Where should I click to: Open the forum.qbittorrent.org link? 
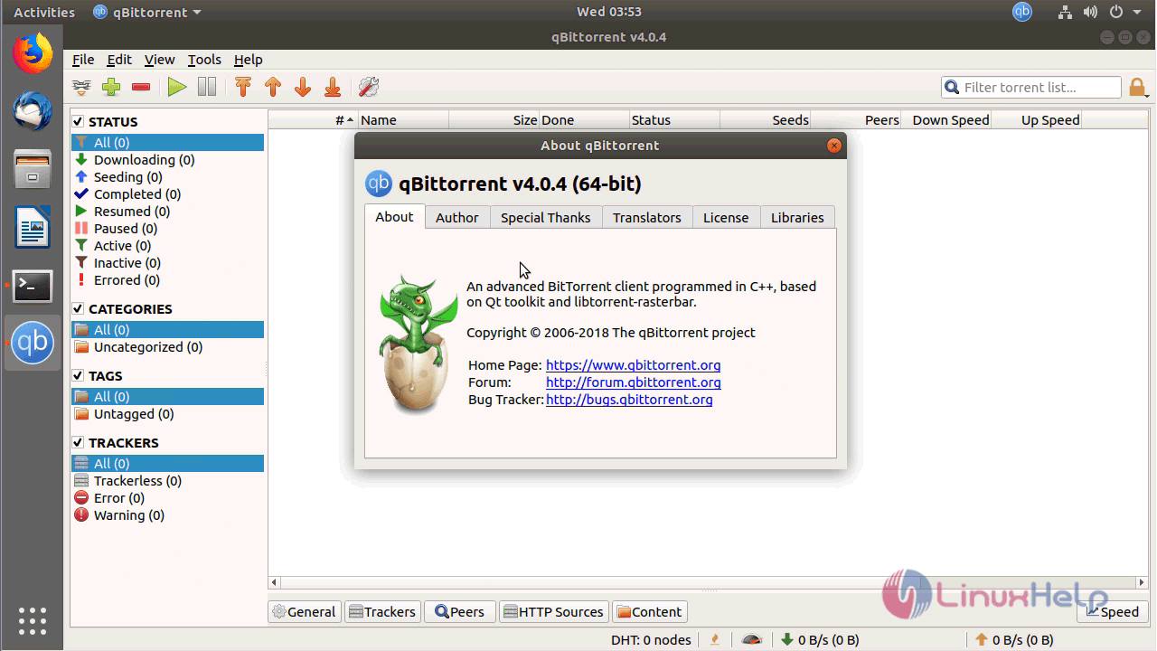pyautogui.click(x=634, y=382)
